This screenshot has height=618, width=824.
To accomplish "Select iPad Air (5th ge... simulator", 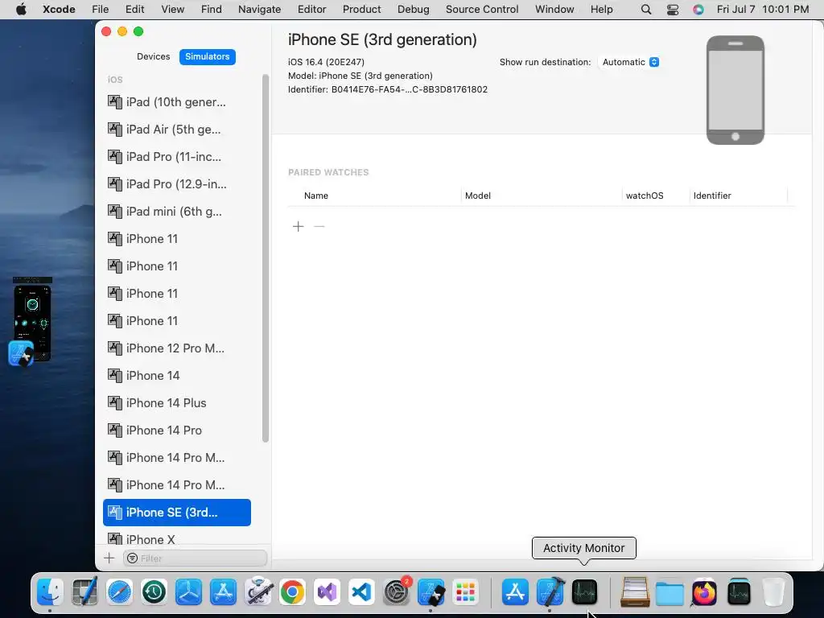I will (177, 130).
